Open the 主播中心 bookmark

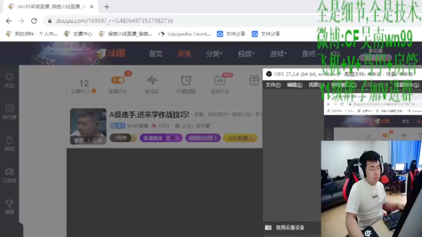[x=78, y=34]
